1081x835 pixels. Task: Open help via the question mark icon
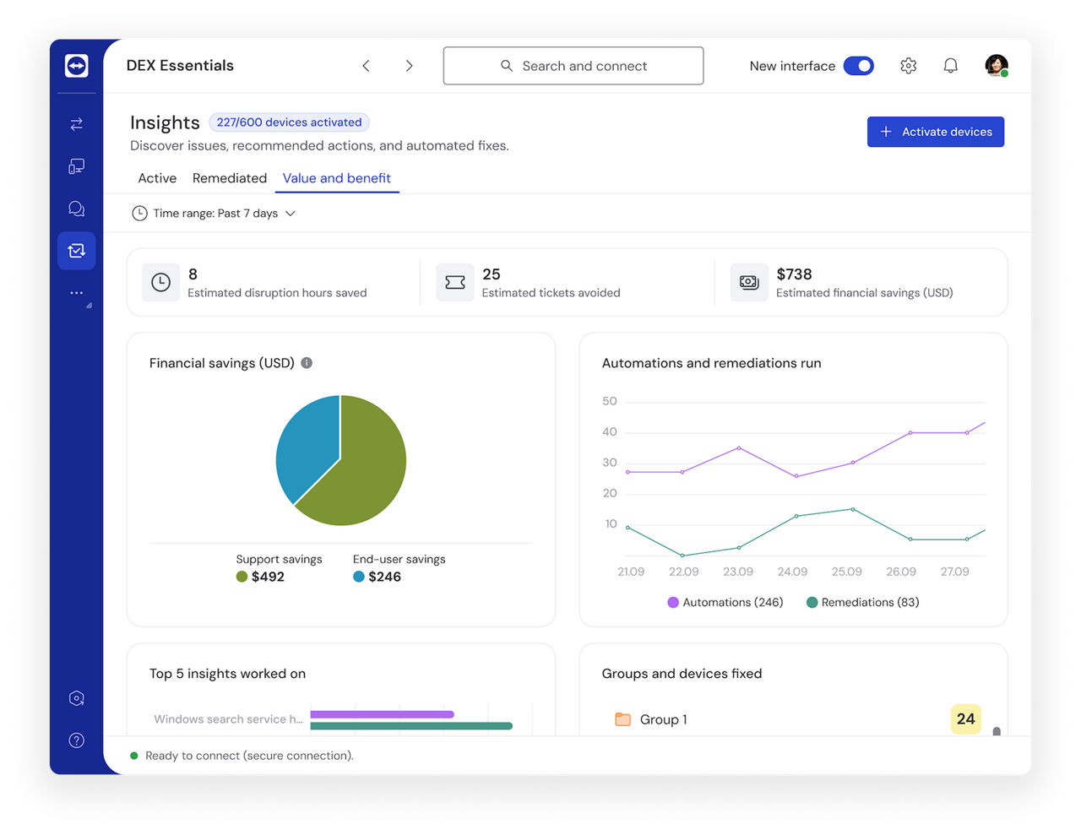click(x=75, y=740)
